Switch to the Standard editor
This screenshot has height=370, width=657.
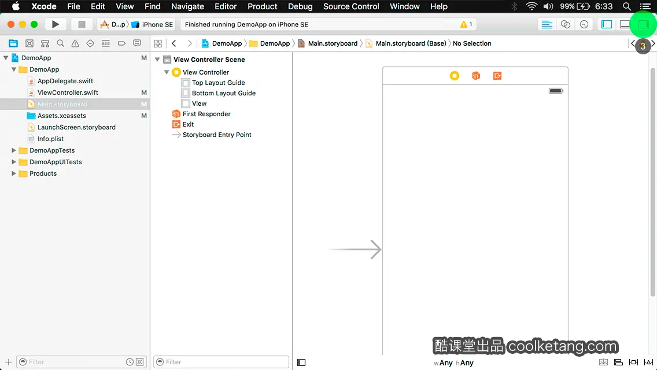547,24
